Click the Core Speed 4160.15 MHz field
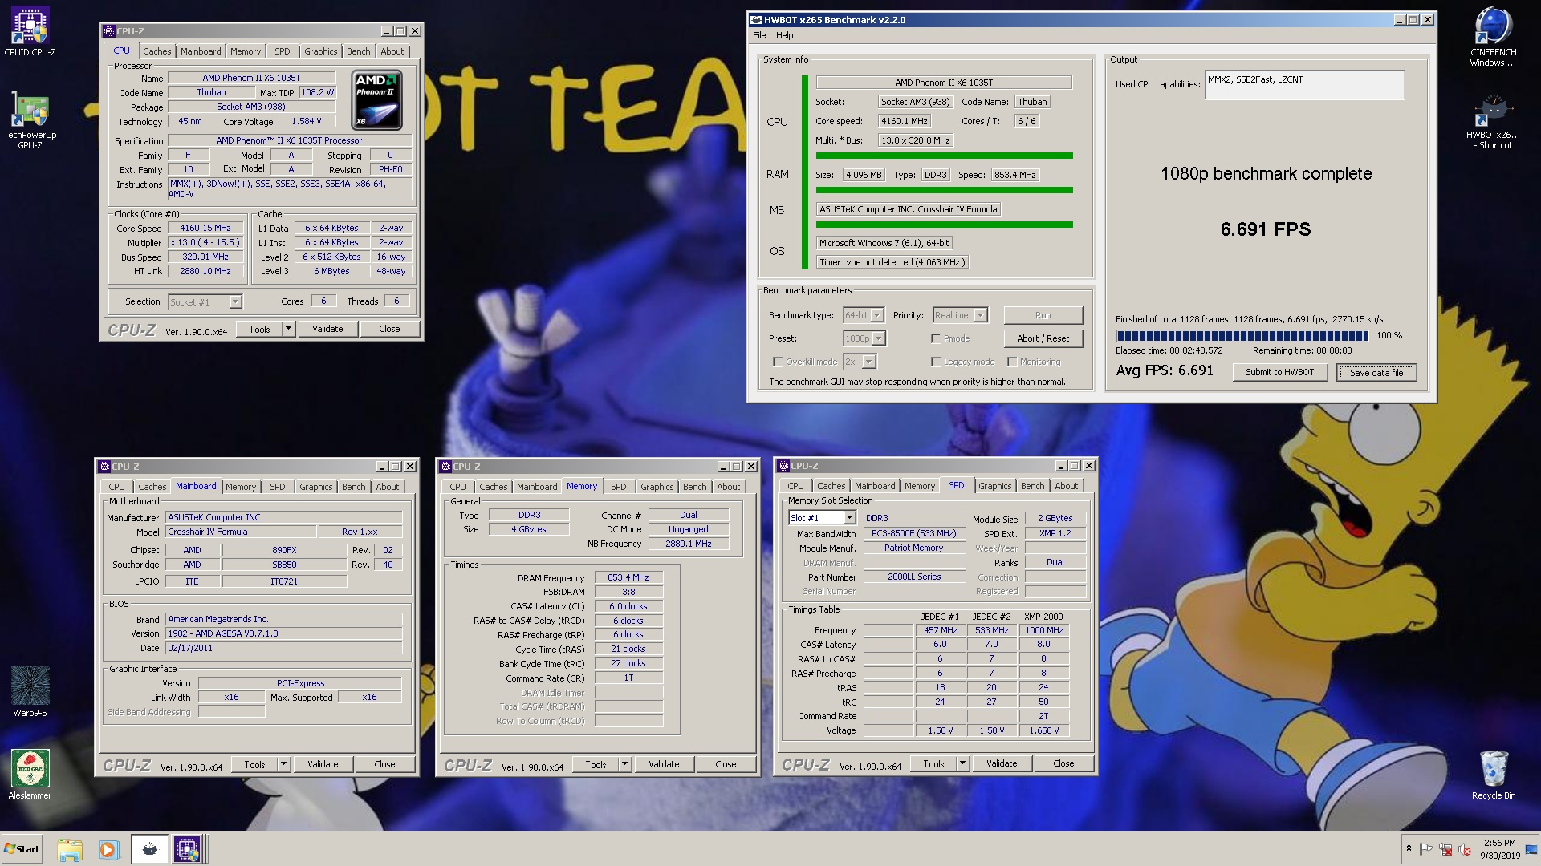This screenshot has width=1541, height=866. [x=205, y=228]
